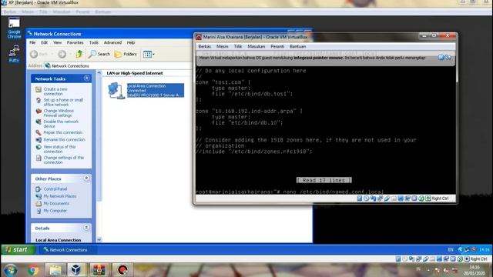Open Control Panel from Other Places

tap(55, 189)
